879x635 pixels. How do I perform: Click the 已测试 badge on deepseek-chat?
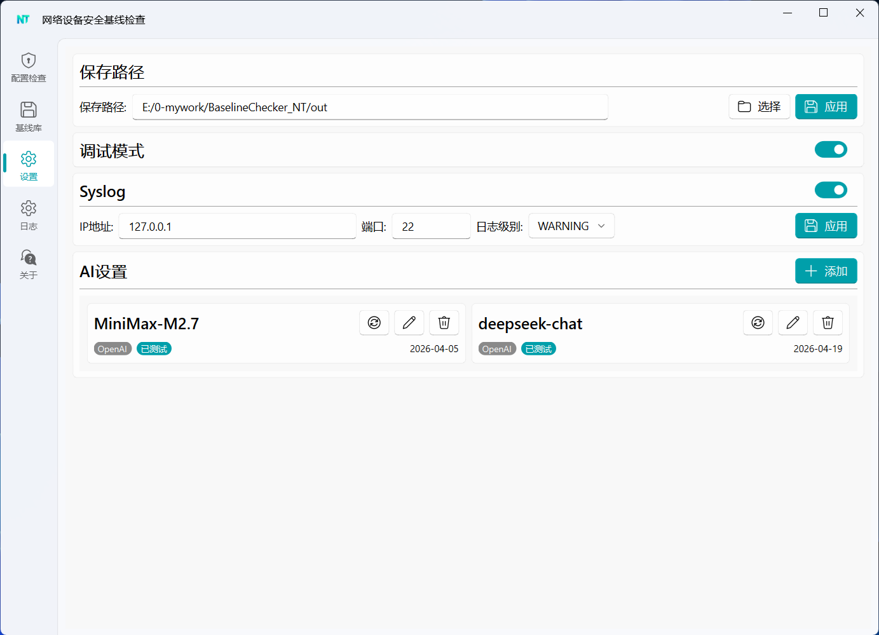click(538, 349)
